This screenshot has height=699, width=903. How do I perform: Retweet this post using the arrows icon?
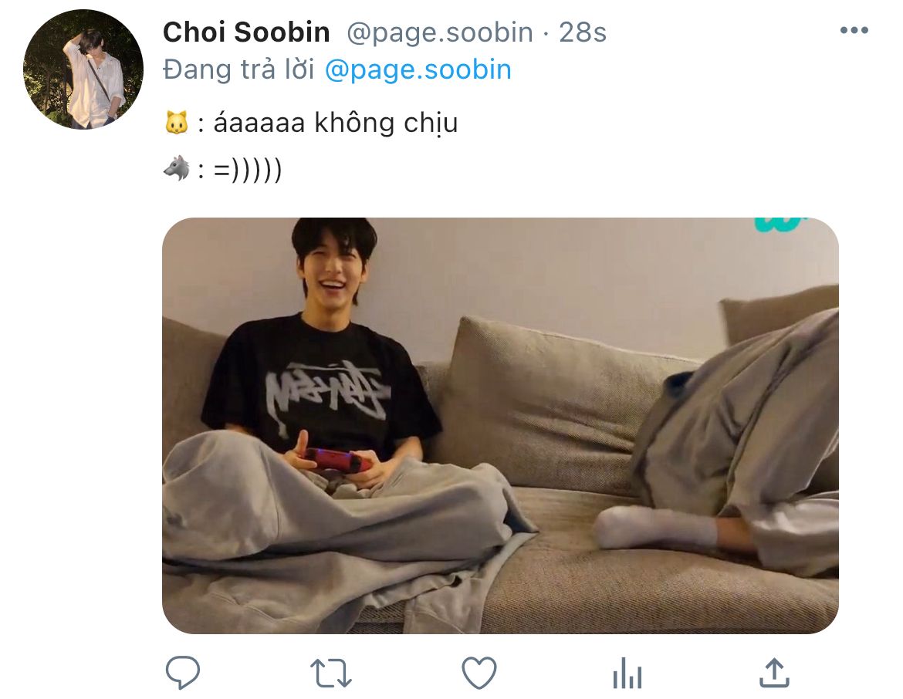330,673
